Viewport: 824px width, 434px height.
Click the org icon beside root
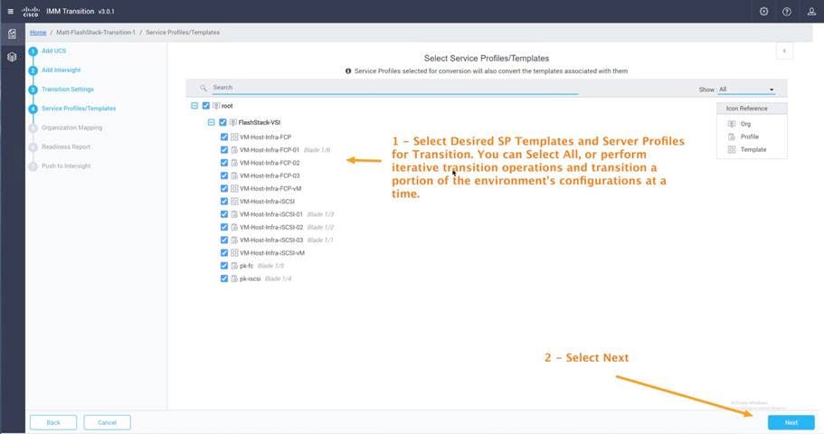(x=216, y=106)
